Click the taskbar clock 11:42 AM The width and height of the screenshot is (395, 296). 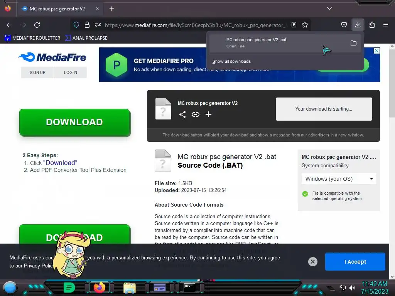(x=374, y=284)
